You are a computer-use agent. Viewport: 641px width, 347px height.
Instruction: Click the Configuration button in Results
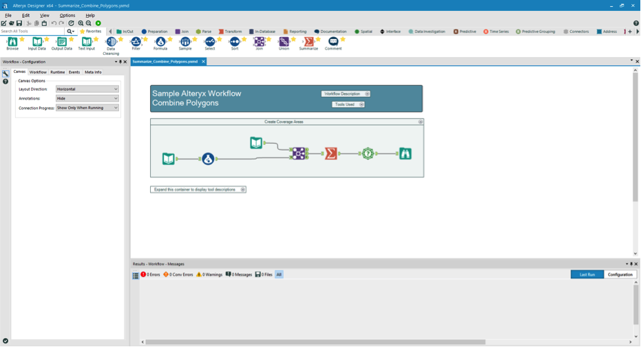click(x=620, y=274)
